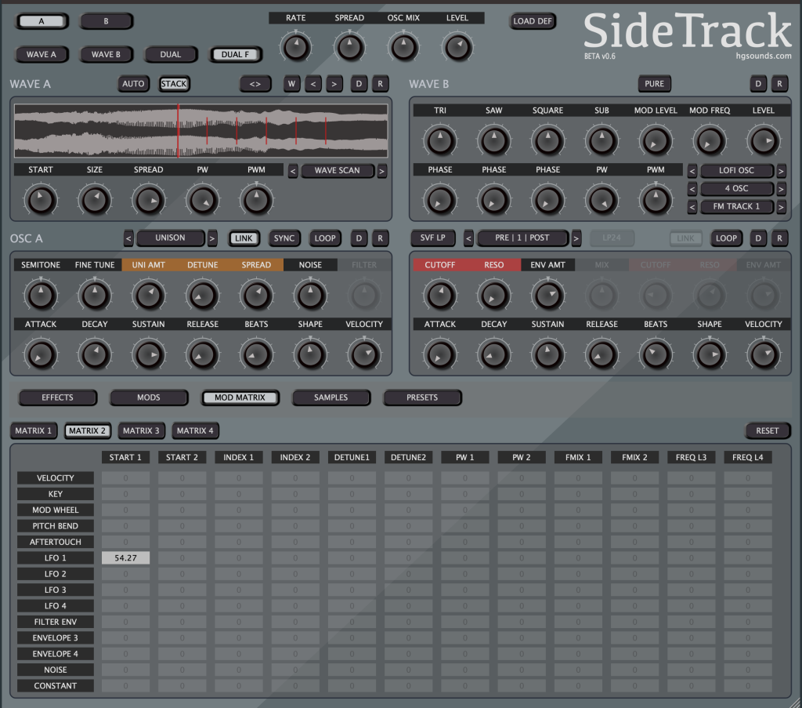Viewport: 802px width, 708px height.
Task: Enable PURE mode in WAVE B
Action: click(654, 84)
